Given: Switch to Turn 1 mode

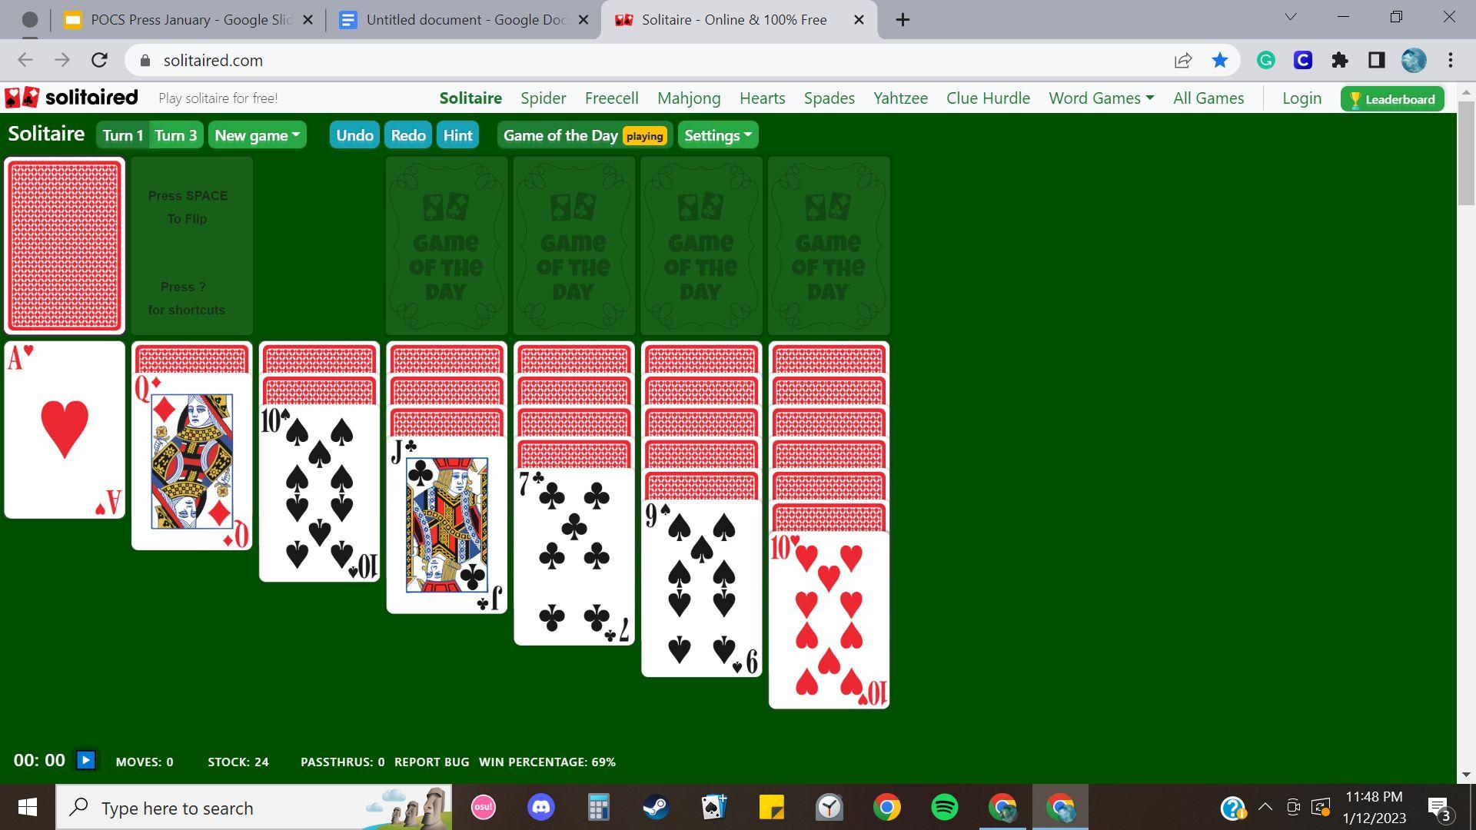Looking at the screenshot, I should (122, 135).
